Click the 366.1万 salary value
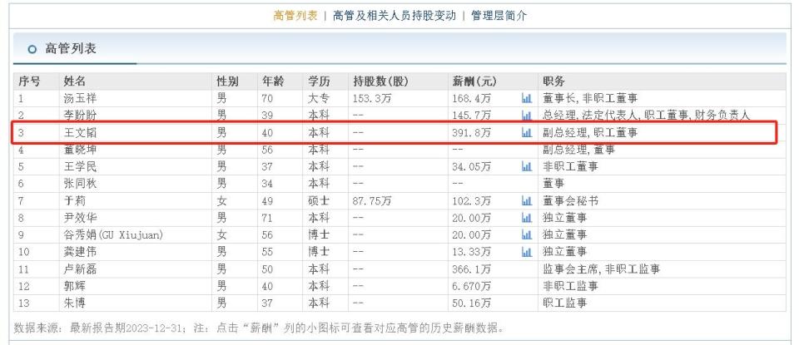 coord(472,269)
